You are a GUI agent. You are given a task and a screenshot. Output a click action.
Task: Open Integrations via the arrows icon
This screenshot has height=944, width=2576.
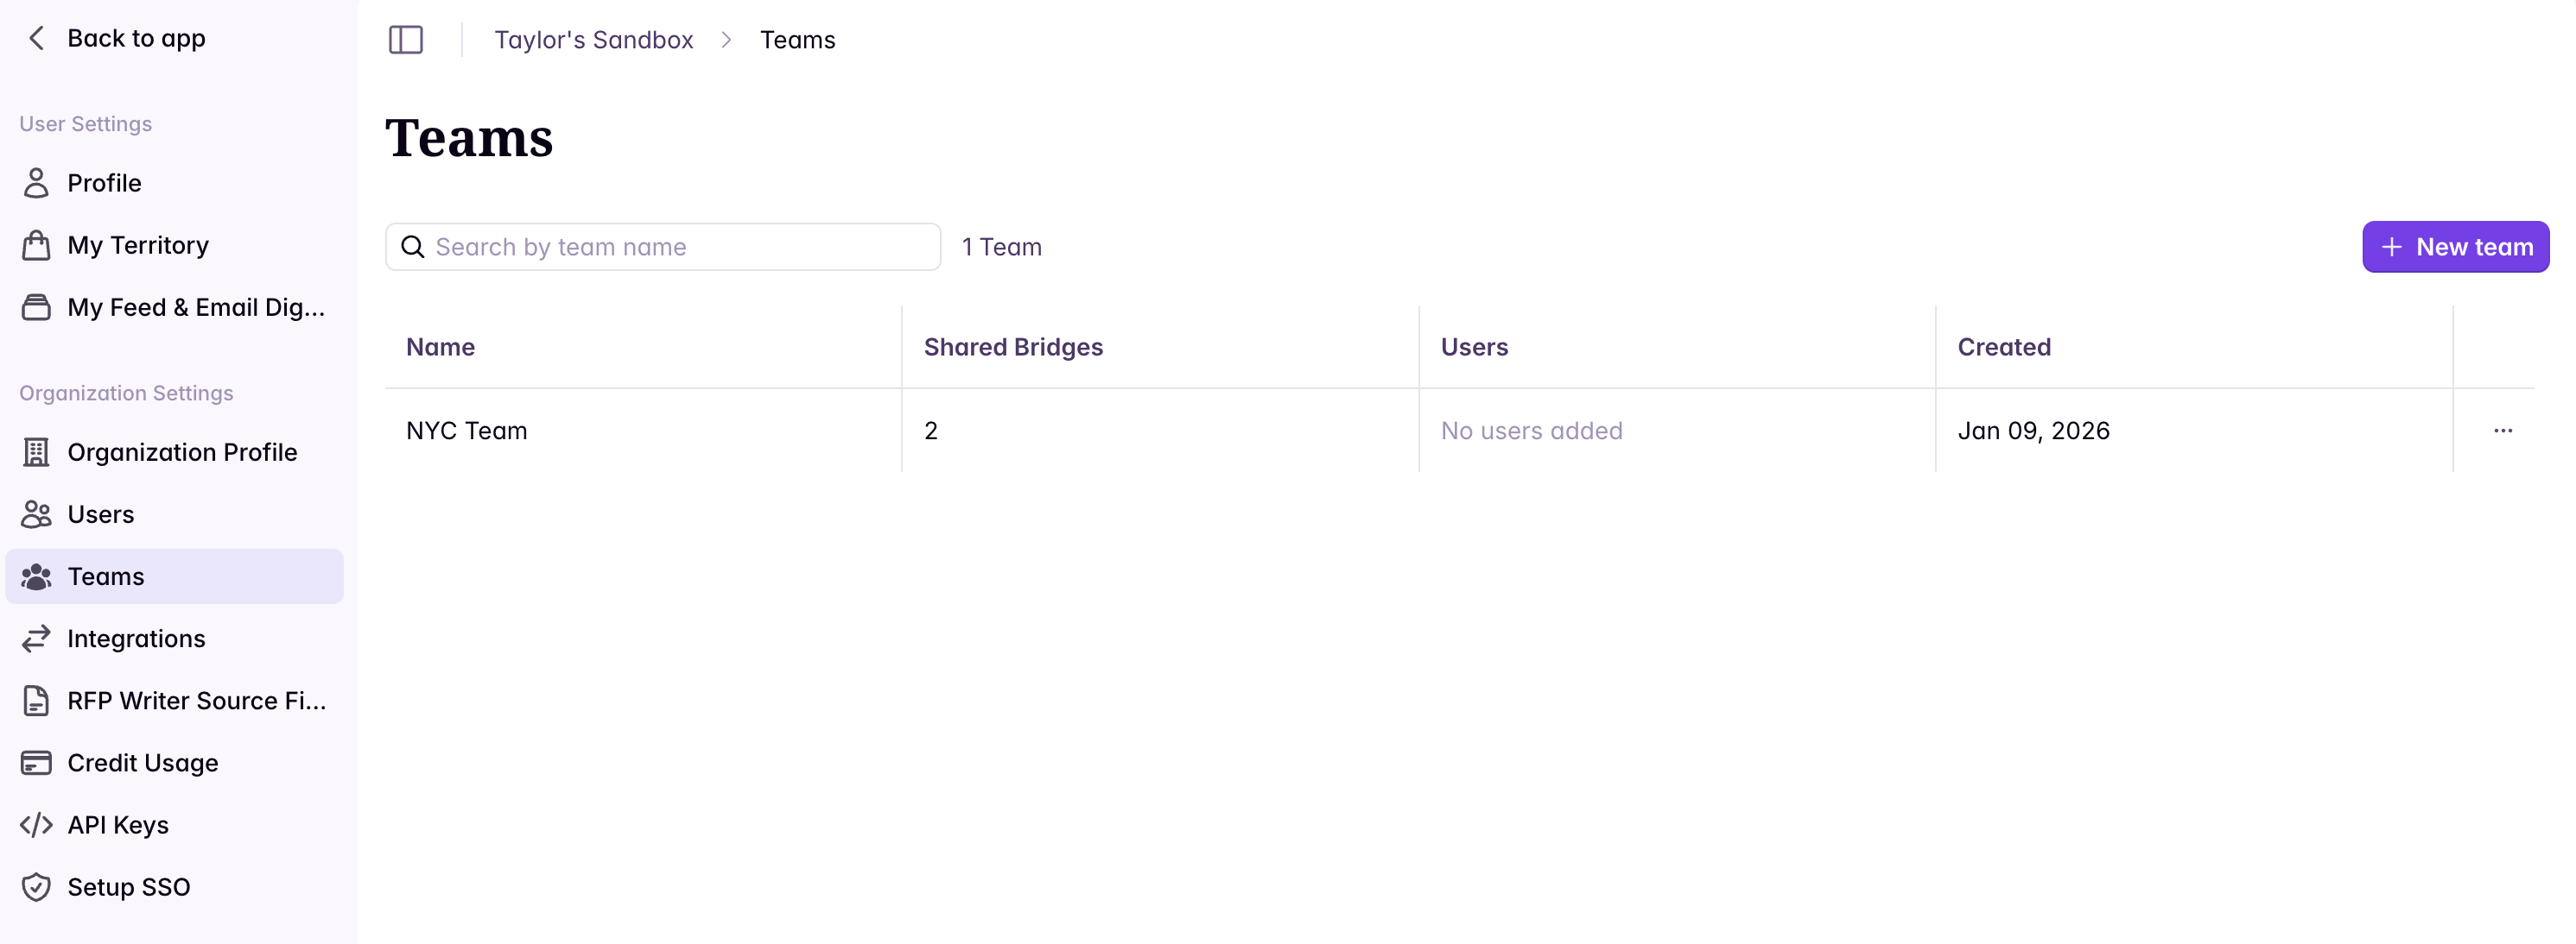click(x=37, y=639)
